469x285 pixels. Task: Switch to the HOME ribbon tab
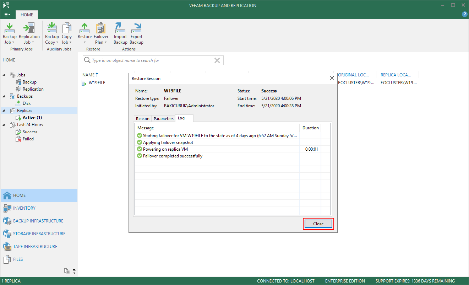point(27,15)
